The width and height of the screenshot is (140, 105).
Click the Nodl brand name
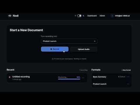tap(16, 16)
